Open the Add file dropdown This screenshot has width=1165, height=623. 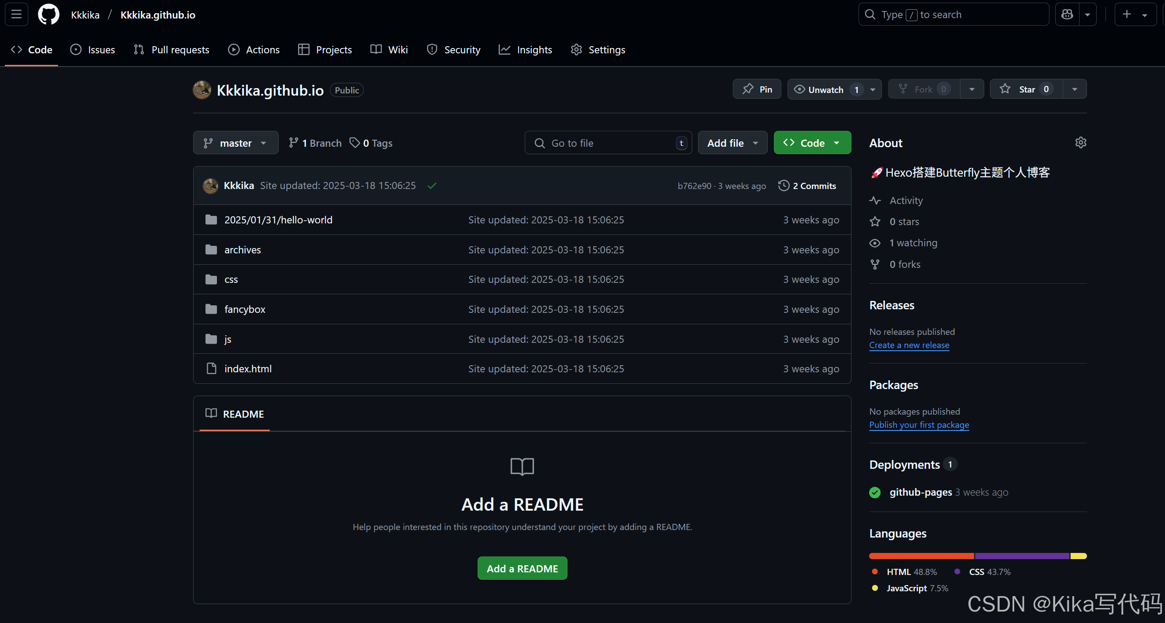732,143
